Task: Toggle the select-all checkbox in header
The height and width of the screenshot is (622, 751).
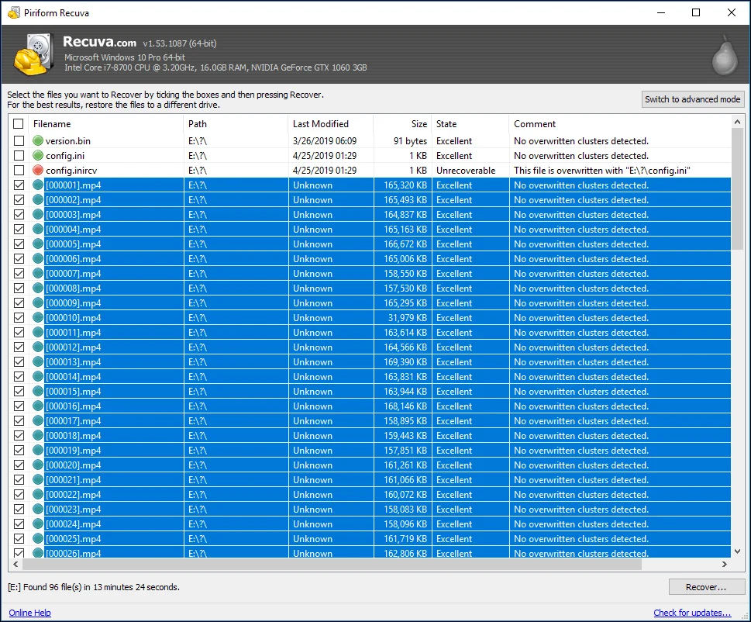Action: point(19,124)
